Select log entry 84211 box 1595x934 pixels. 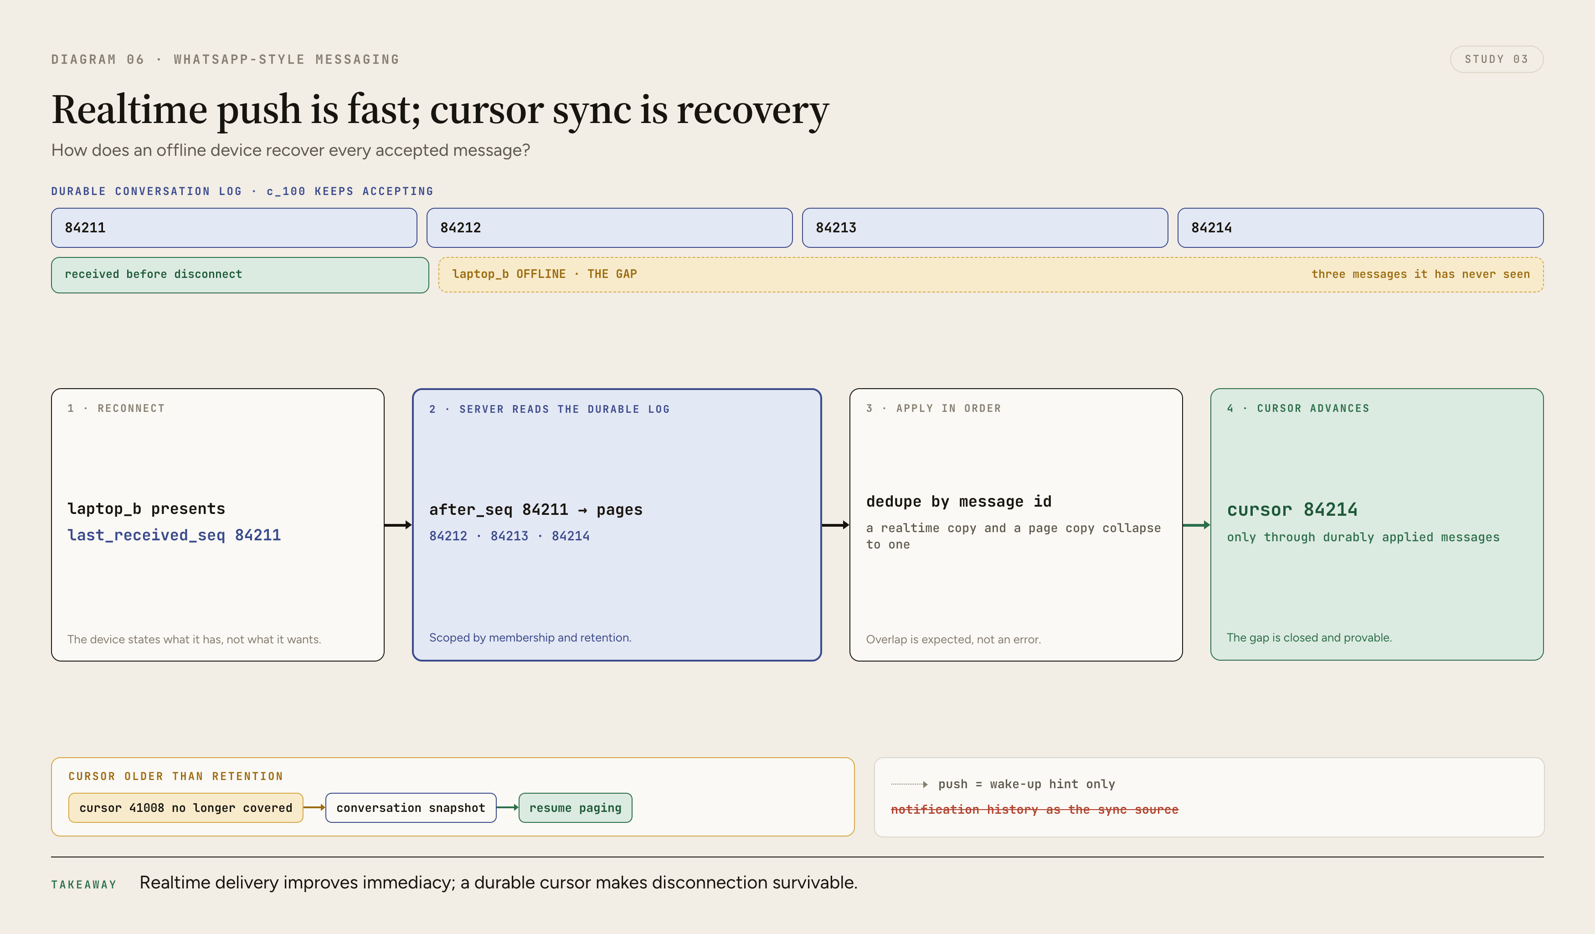(x=234, y=228)
